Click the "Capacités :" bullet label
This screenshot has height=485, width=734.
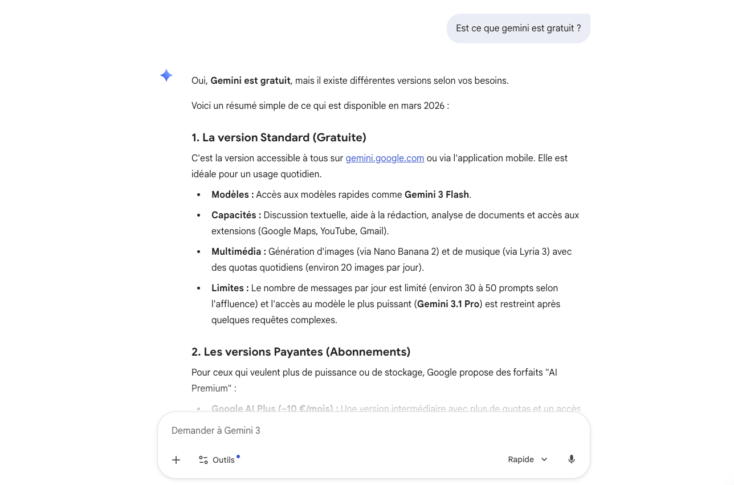point(236,215)
